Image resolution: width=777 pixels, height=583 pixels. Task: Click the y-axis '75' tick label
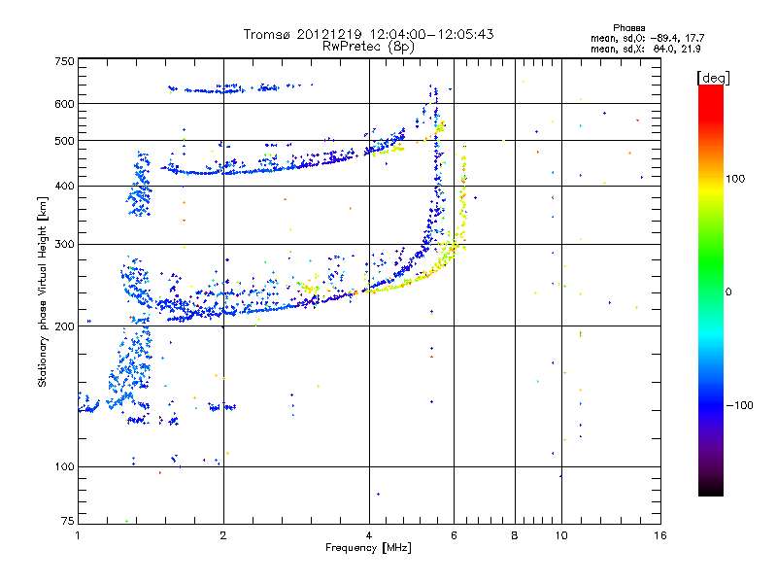(68, 521)
